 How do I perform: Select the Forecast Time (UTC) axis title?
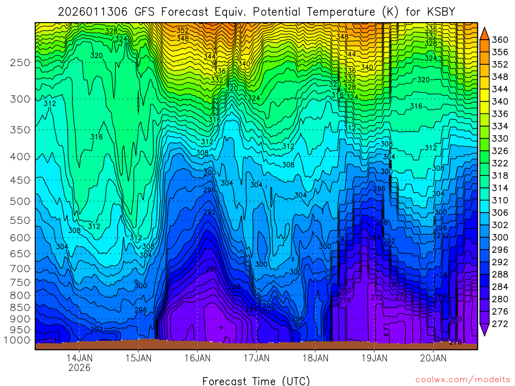pos(256,381)
